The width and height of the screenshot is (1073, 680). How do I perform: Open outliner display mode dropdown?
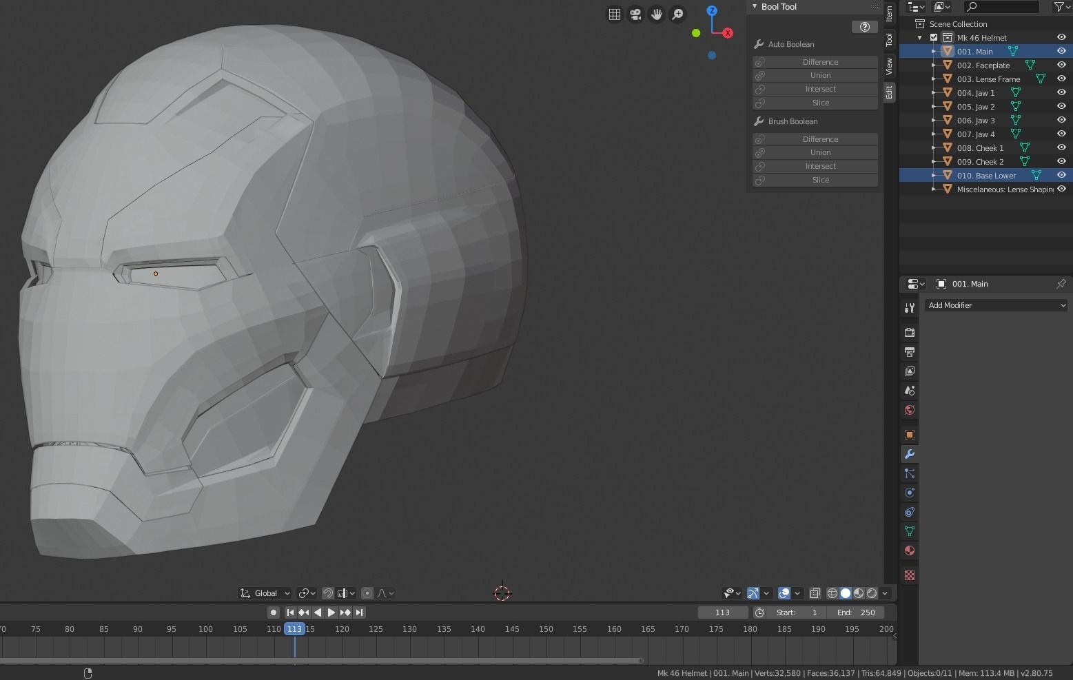click(941, 7)
